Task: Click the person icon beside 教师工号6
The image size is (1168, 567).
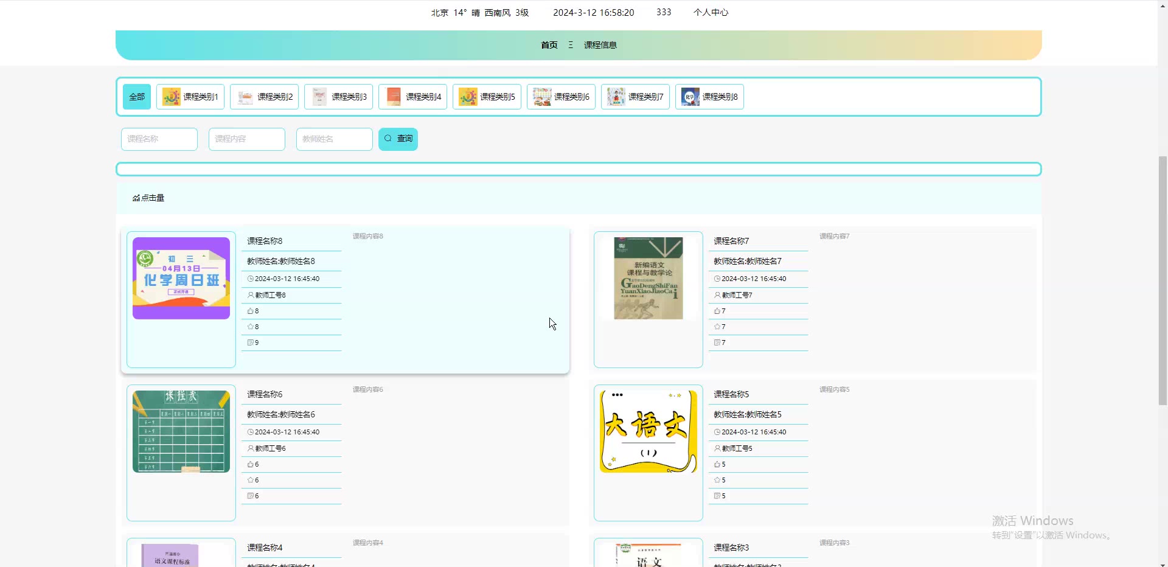Action: pos(251,448)
